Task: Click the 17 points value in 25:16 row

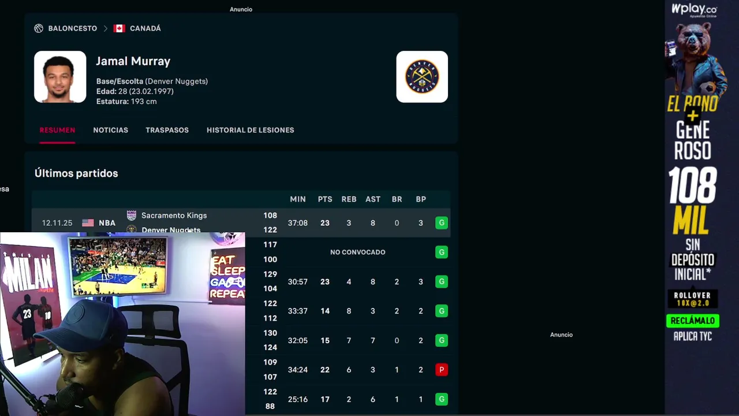Action: coord(325,399)
